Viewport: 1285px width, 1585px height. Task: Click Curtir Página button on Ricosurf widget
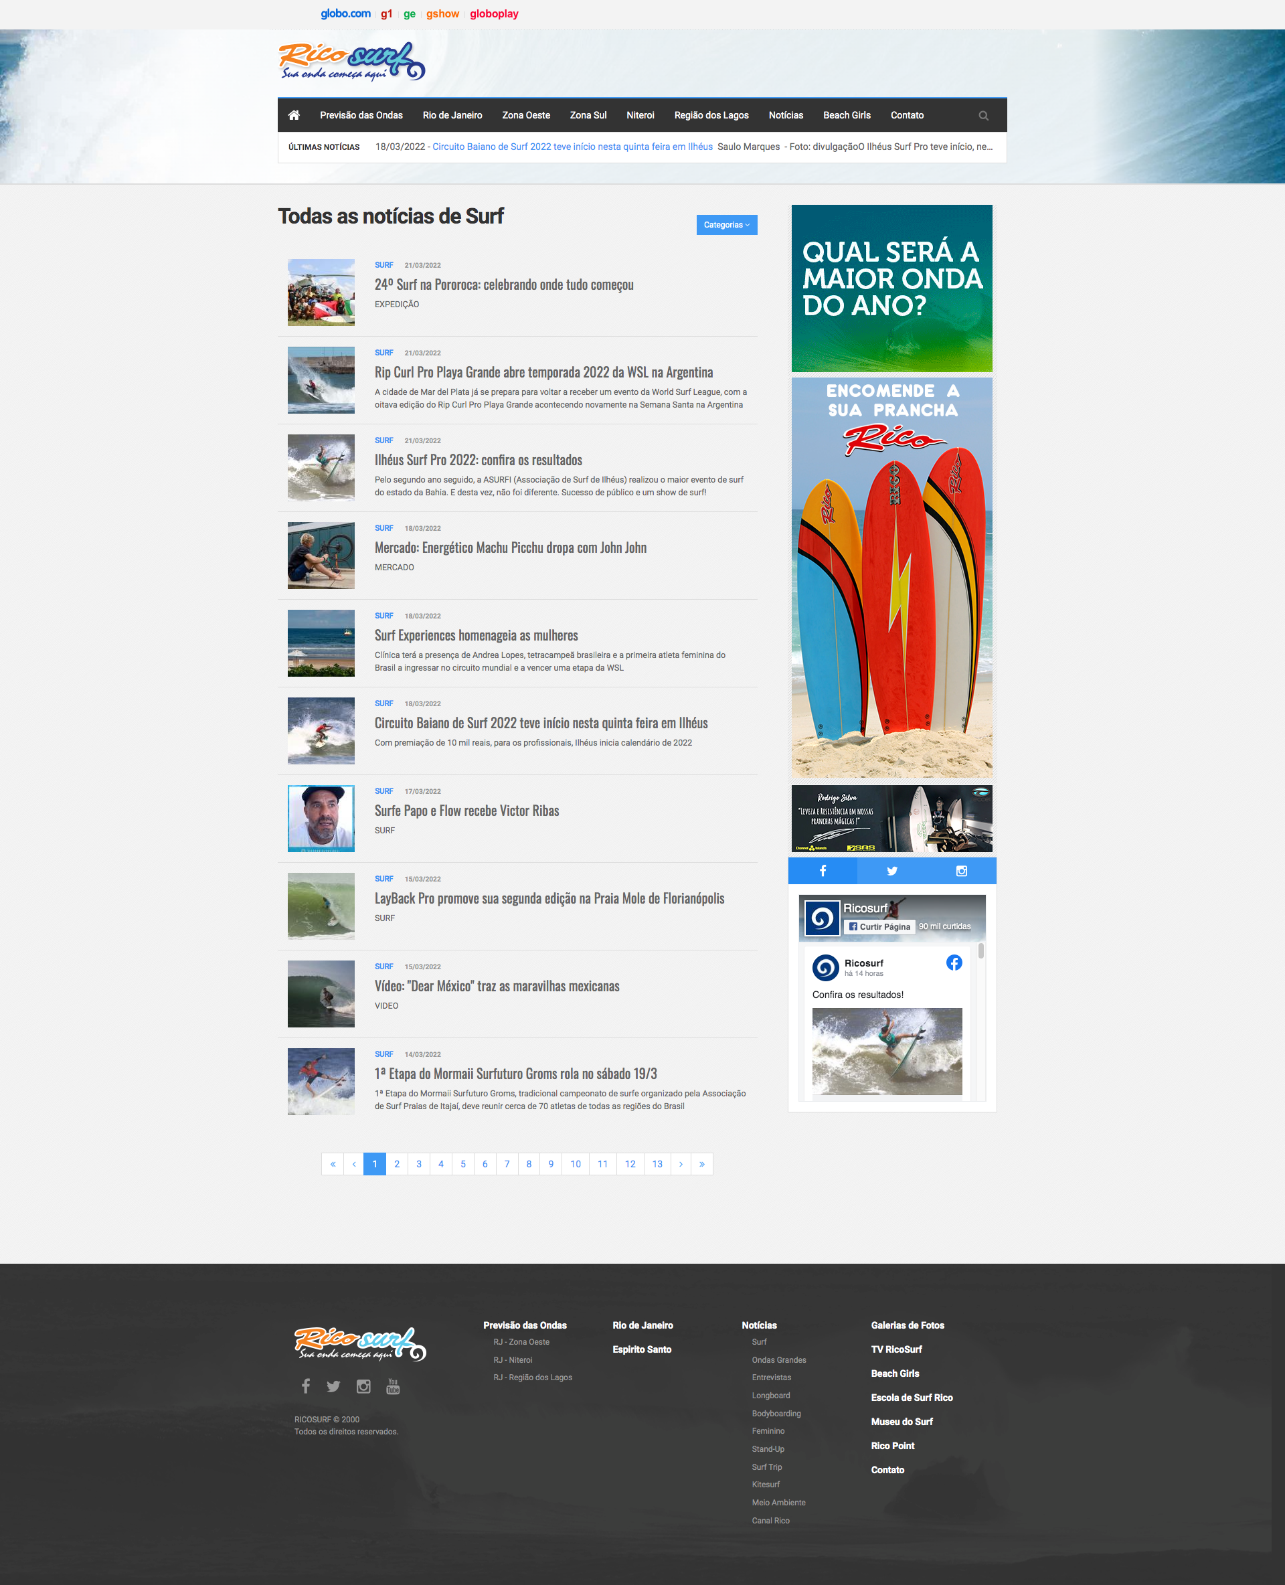[x=879, y=926]
